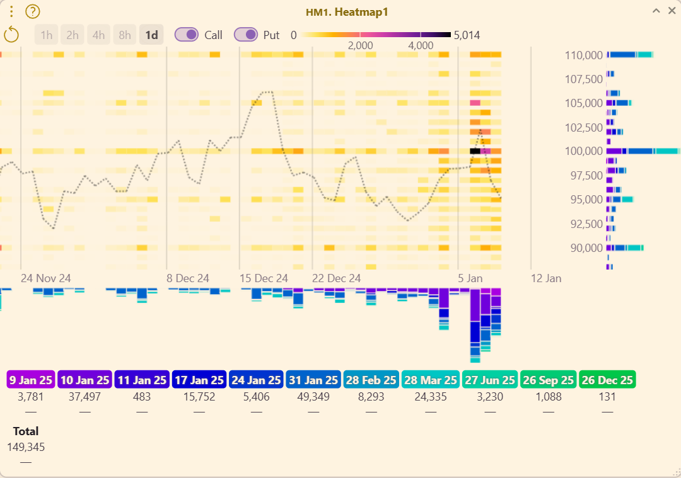Click the 15,752 volume value
The height and width of the screenshot is (478, 681).
[x=199, y=397]
